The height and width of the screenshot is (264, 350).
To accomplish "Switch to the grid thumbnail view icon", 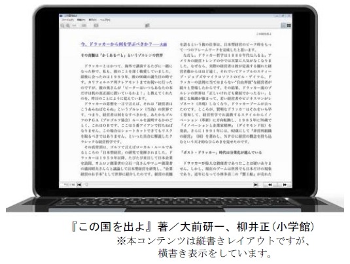I will 289,25.
